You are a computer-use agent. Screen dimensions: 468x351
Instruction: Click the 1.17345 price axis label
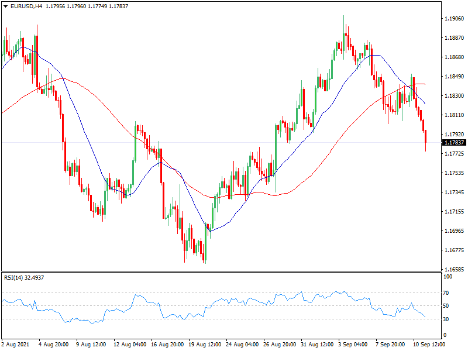pos(454,192)
